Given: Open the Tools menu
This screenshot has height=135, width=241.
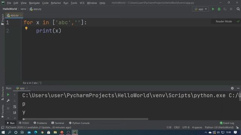Looking at the screenshot, I should pyautogui.click(x=74, y=3).
